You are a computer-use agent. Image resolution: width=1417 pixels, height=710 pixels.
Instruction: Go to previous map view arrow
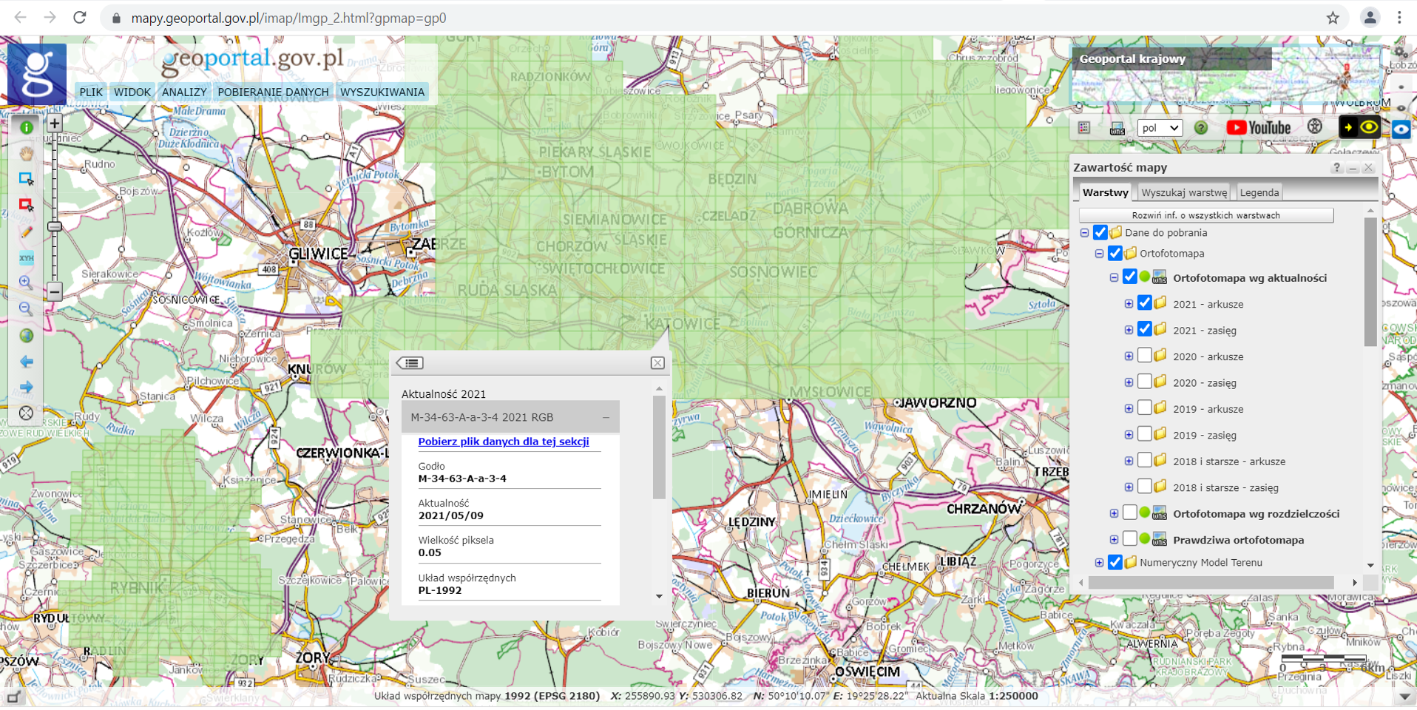point(27,362)
